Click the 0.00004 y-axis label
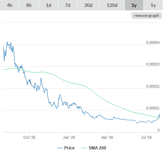 [x=153, y=42]
